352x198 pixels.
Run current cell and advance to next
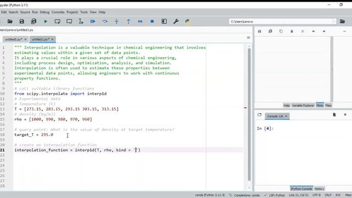(x=69, y=21)
